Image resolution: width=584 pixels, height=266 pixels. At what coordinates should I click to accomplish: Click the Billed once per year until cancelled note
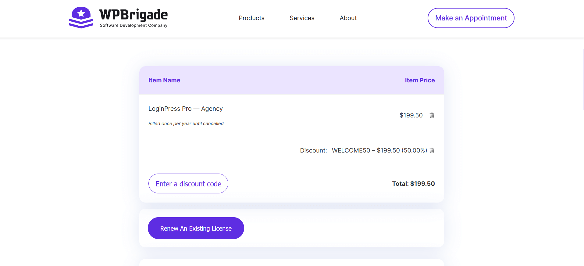tap(186, 124)
